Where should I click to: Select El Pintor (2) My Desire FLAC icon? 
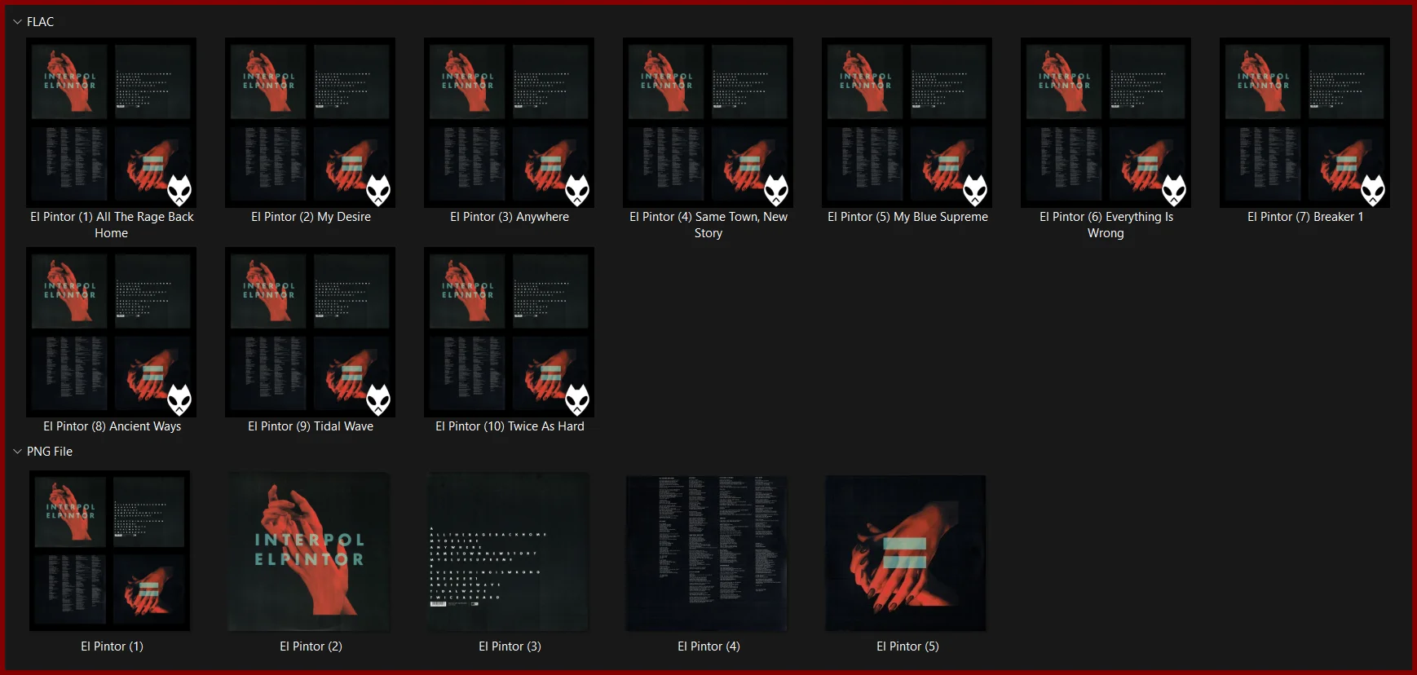pos(310,122)
